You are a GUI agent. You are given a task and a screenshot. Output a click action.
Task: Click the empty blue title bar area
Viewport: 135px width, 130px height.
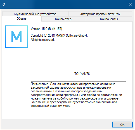click(x=65, y=4)
